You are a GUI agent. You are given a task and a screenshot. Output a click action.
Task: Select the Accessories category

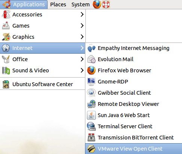(x=43, y=15)
